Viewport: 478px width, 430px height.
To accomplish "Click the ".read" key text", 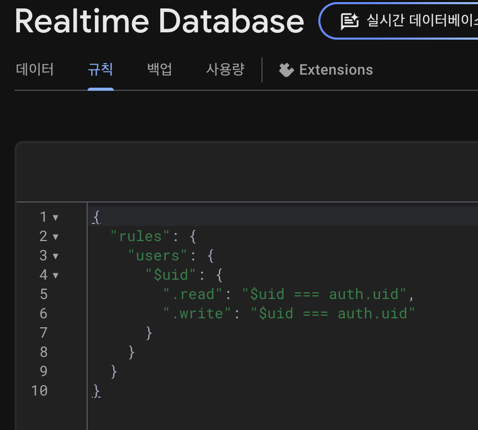I will pos(193,294).
